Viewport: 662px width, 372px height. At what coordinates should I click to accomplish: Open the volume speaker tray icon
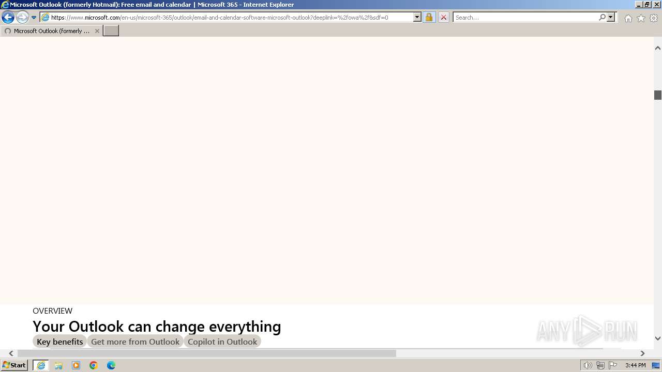(588, 365)
